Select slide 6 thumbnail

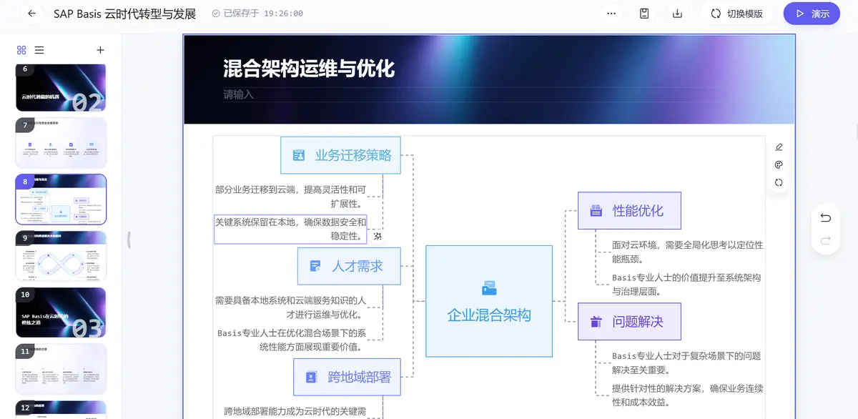[x=61, y=87]
